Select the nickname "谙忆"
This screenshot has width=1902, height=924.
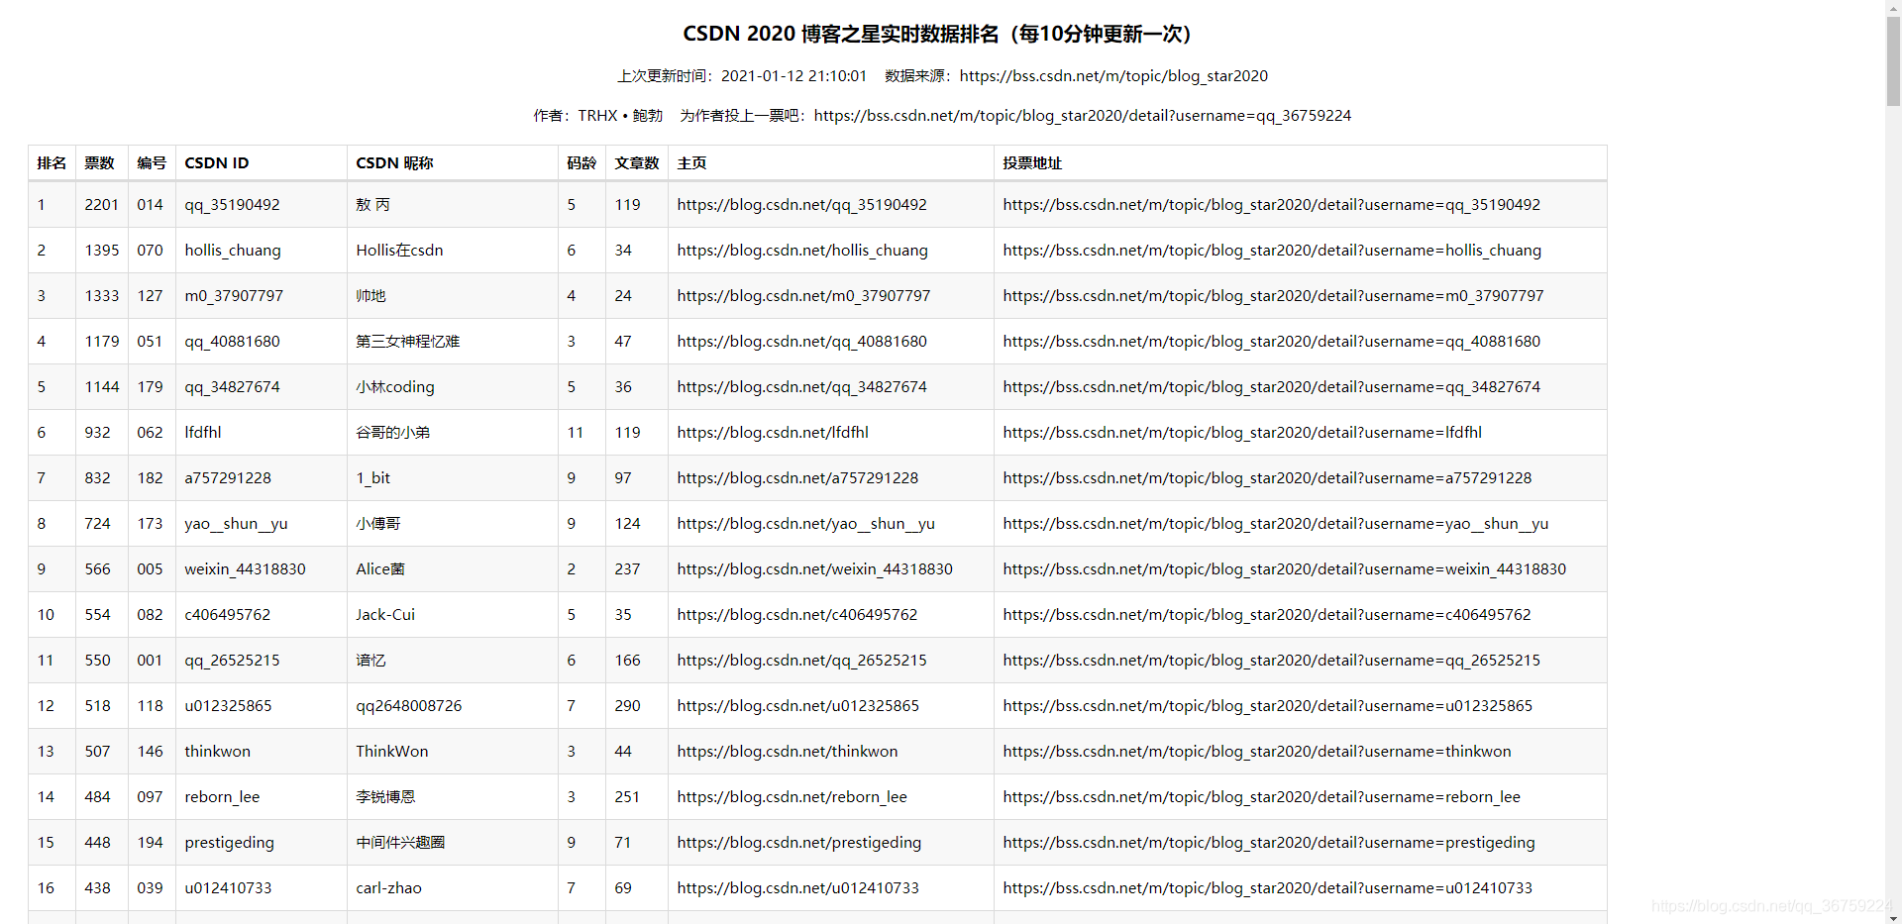370,661
